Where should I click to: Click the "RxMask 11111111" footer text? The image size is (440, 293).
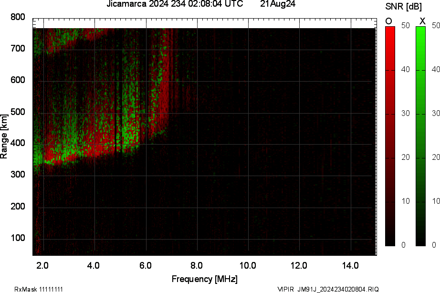(39, 289)
